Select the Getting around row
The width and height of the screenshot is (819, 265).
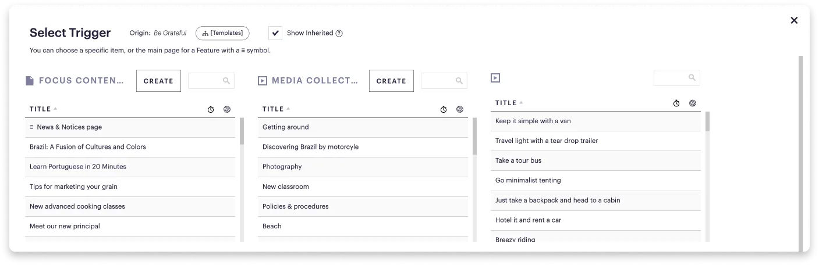coord(363,127)
